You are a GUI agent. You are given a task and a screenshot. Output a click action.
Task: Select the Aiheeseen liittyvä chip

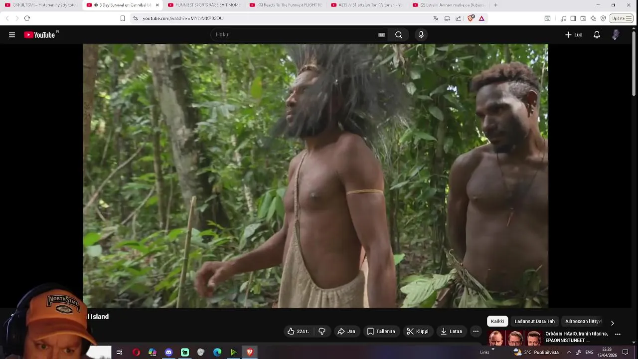click(x=583, y=322)
